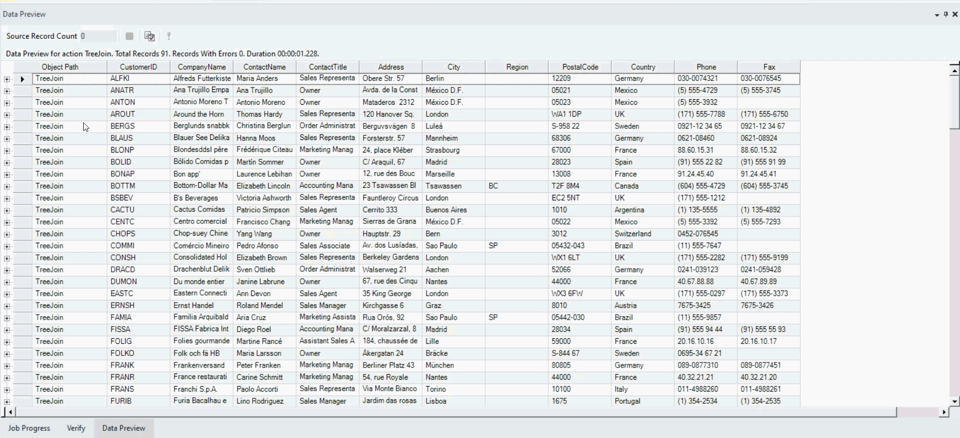Click the postal code cell "T2F 8M4"

(580, 186)
